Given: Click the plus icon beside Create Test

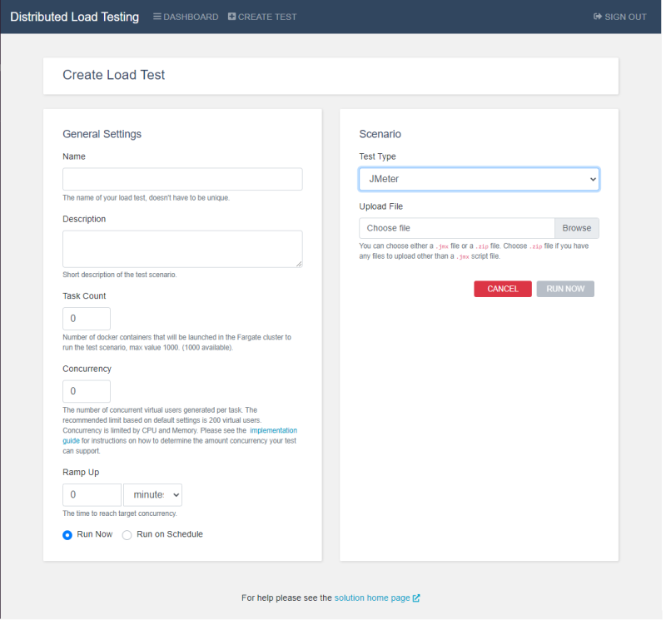Looking at the screenshot, I should point(232,17).
